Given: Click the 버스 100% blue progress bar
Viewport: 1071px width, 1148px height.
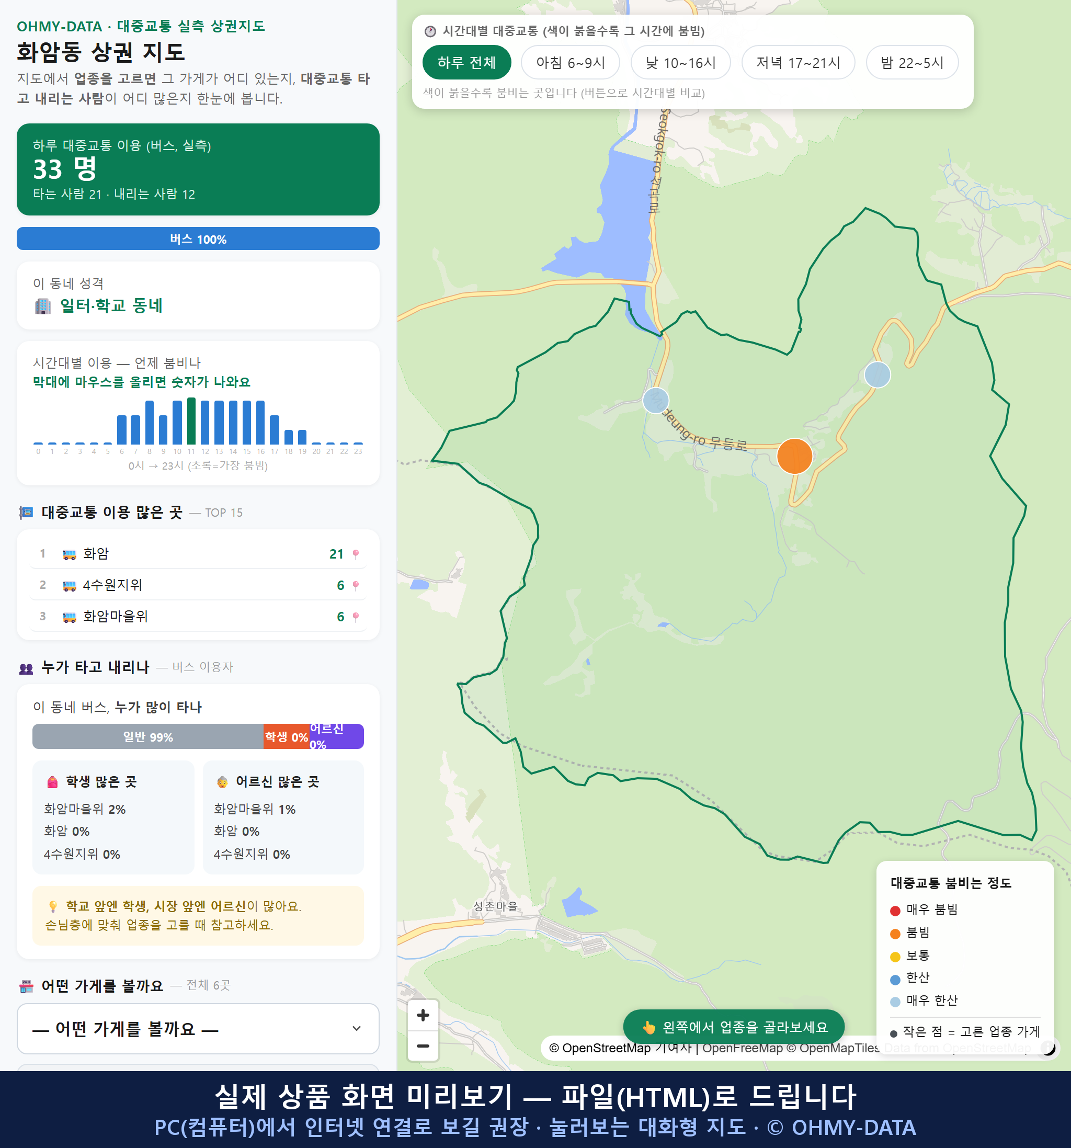Looking at the screenshot, I should pyautogui.click(x=198, y=238).
